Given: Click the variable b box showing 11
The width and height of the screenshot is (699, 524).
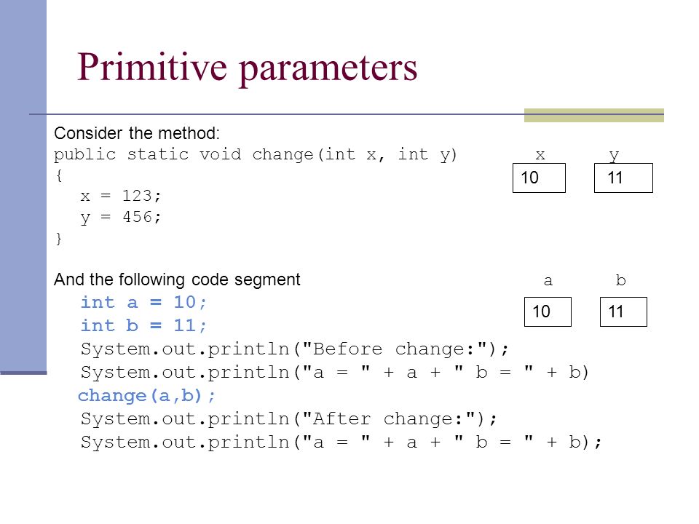Looking at the screenshot, I should [623, 312].
